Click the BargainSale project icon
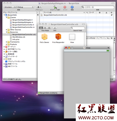 click(6, 15)
